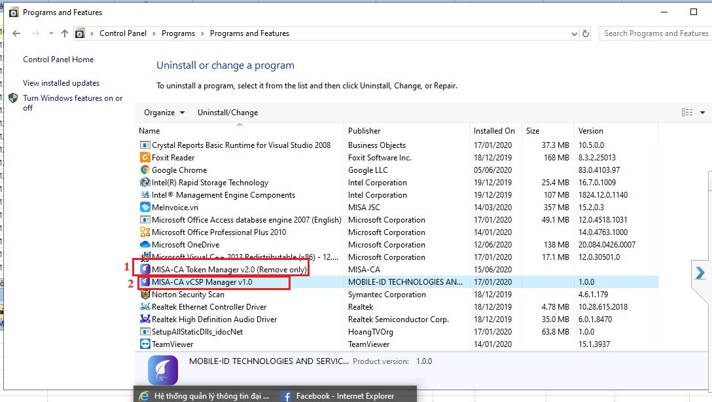Click the TeamViewer program icon
The width and height of the screenshot is (712, 402).
145,344
